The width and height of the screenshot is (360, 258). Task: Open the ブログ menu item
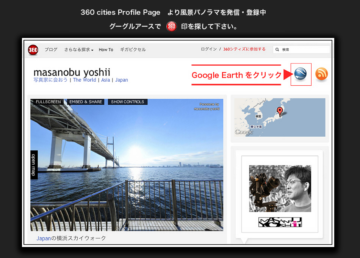pyautogui.click(x=51, y=49)
